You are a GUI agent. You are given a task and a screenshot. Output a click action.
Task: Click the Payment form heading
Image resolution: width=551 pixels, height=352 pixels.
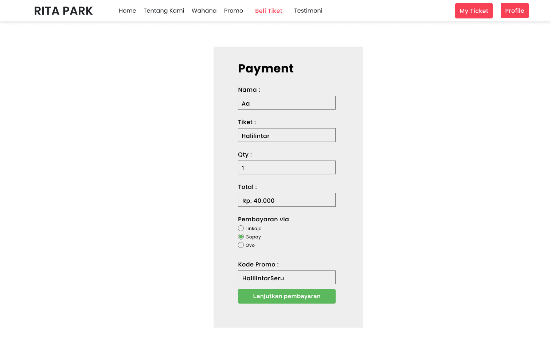[x=266, y=68]
